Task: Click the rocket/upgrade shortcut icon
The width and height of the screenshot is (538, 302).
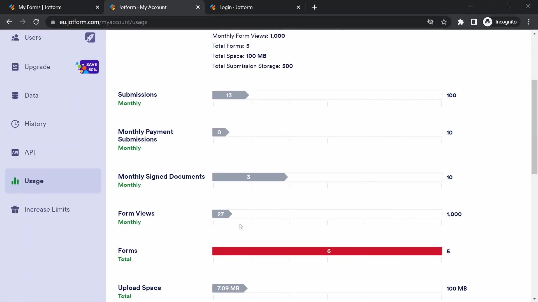Action: [x=90, y=37]
